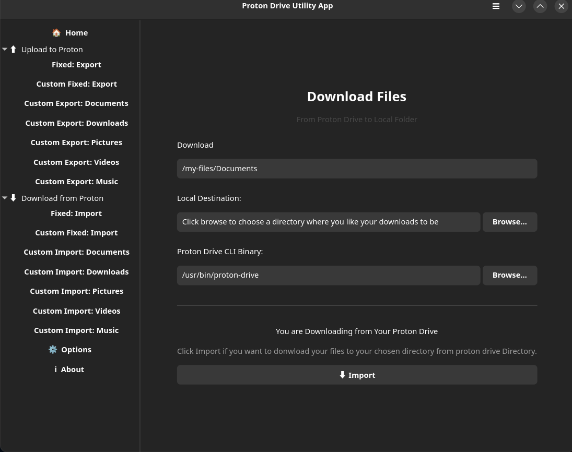The height and width of the screenshot is (452, 572).
Task: Click the 'Local Destination:' label
Action: pyautogui.click(x=208, y=198)
